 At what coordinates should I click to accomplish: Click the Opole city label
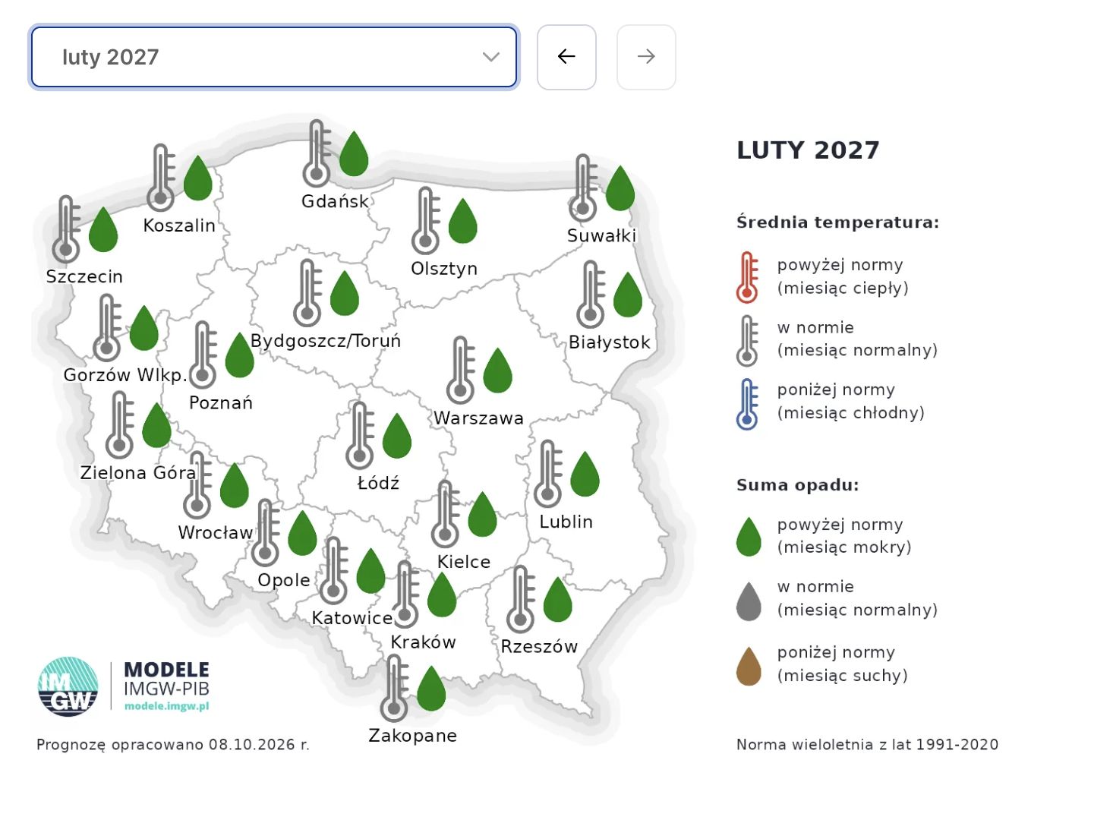click(x=284, y=581)
